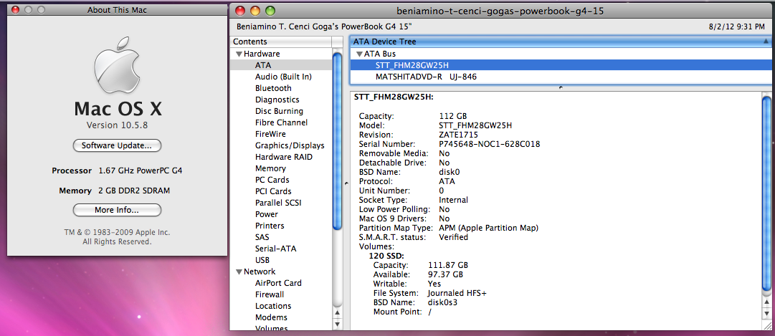Open Firewall network entry

[270, 294]
